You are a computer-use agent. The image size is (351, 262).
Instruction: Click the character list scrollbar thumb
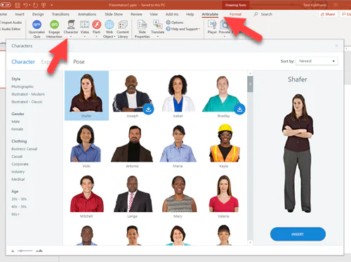coord(250,84)
